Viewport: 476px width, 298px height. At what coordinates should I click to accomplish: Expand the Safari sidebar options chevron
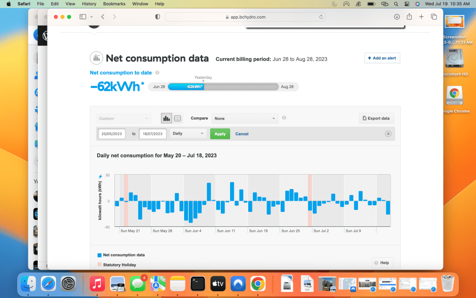coord(92,17)
